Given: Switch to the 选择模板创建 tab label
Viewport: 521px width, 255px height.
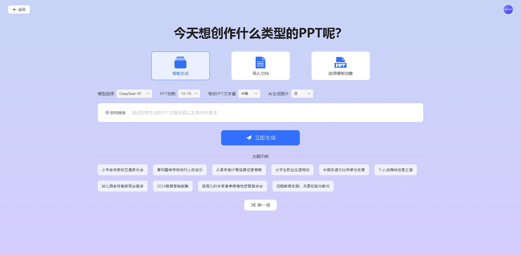Looking at the screenshot, I should click(340, 74).
